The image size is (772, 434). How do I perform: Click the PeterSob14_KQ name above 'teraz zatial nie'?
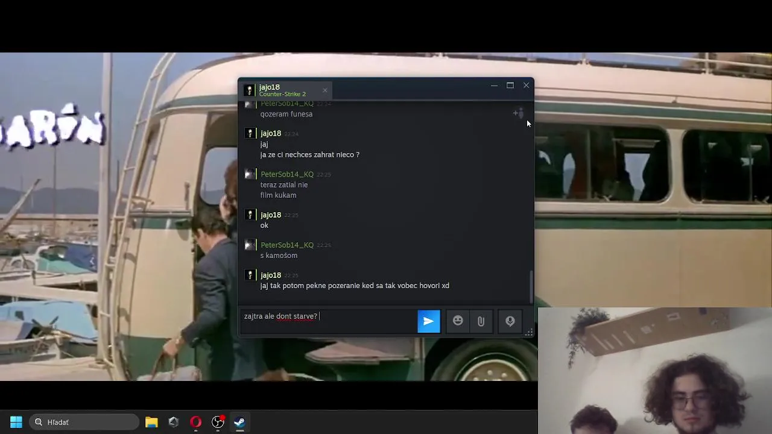pos(287,174)
